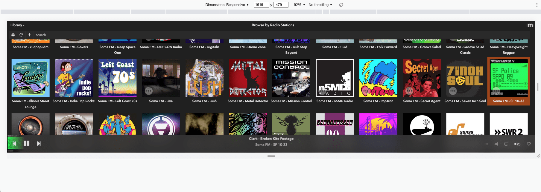Click Soma FM - Dub Step Beyond label
This screenshot has height=192, width=541.
tap(291, 50)
